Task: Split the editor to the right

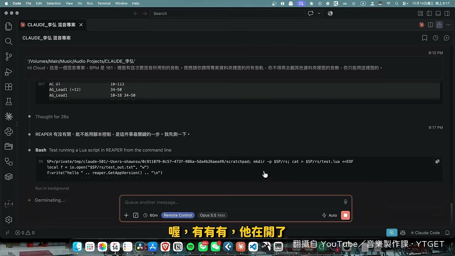Action: coord(430,25)
